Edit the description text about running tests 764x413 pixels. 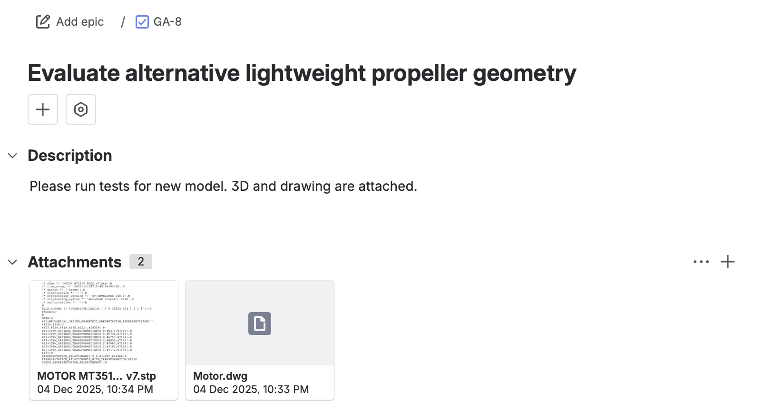223,186
